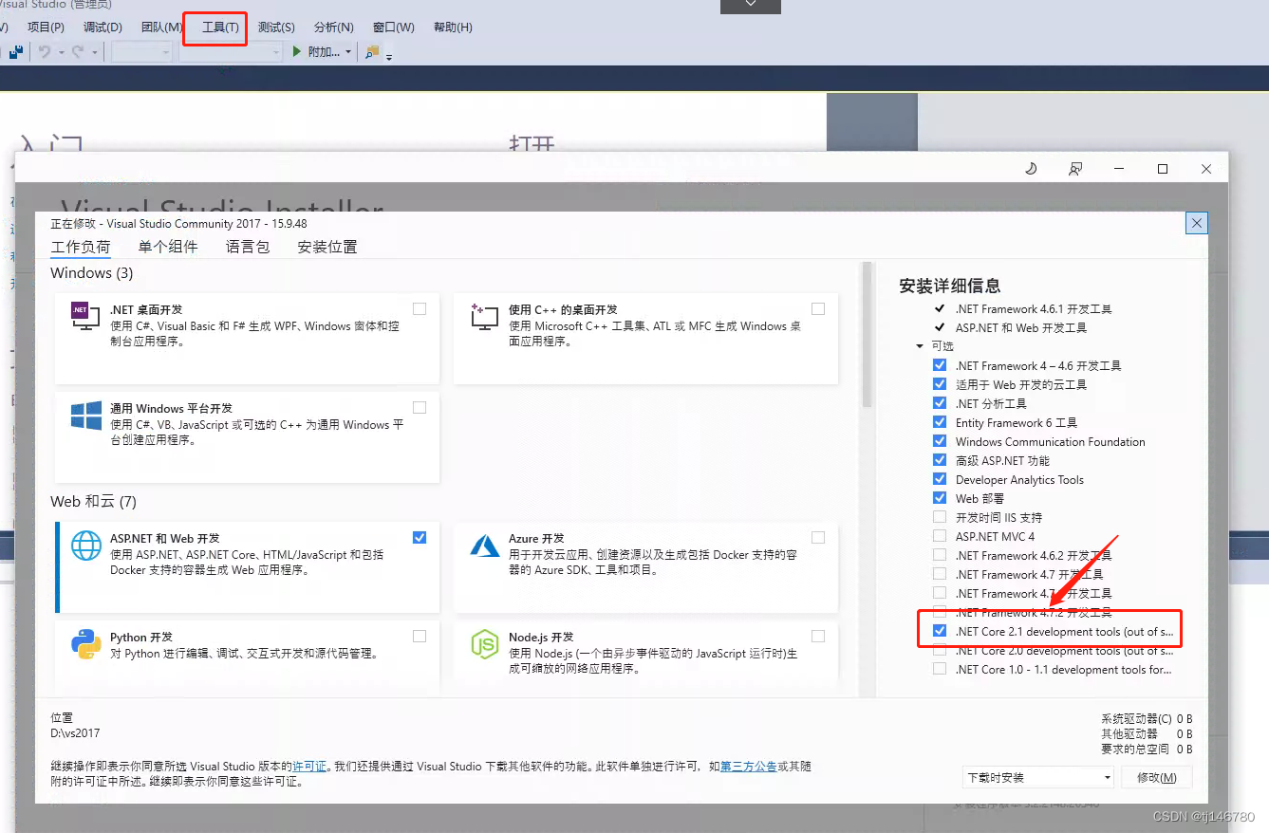The width and height of the screenshot is (1269, 833).
Task: Click the 修改(M) button
Action: pyautogui.click(x=1156, y=777)
